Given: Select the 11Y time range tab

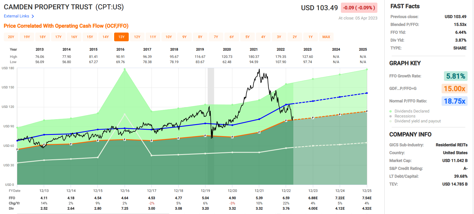Looking at the screenshot, I should (x=153, y=37).
